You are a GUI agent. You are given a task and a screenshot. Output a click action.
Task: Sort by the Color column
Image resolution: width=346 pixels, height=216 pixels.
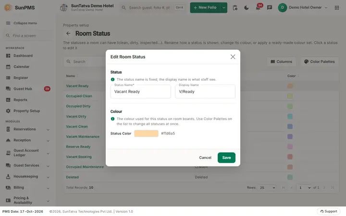point(293,76)
